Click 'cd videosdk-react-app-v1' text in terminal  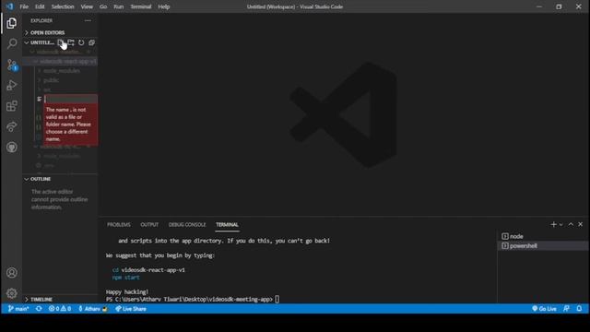coord(148,270)
